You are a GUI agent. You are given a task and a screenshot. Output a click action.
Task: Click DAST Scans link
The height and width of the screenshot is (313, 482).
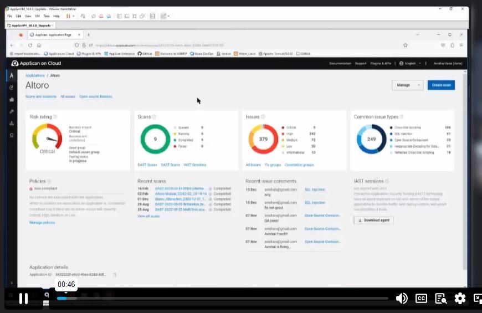pyautogui.click(x=147, y=165)
